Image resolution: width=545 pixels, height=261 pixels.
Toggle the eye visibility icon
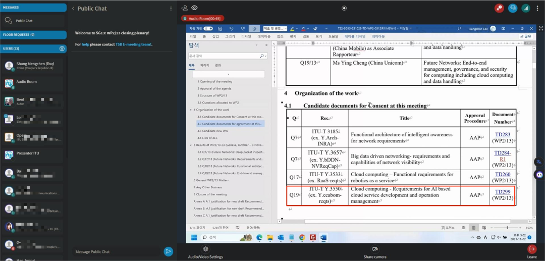coord(194,8)
